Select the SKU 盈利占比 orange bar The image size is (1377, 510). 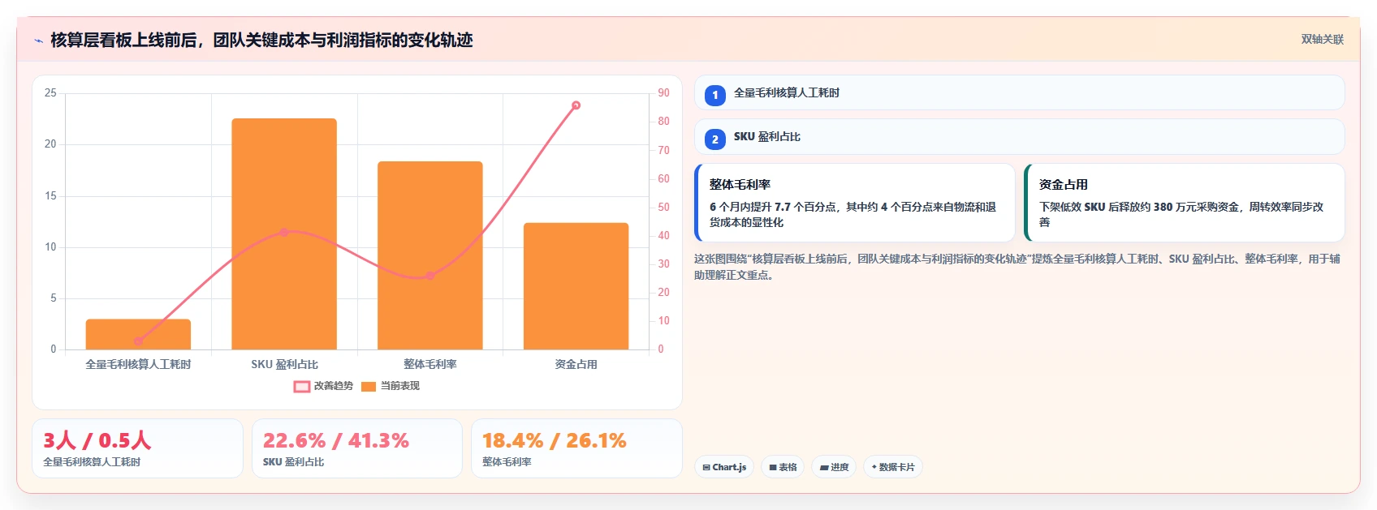coord(284,234)
